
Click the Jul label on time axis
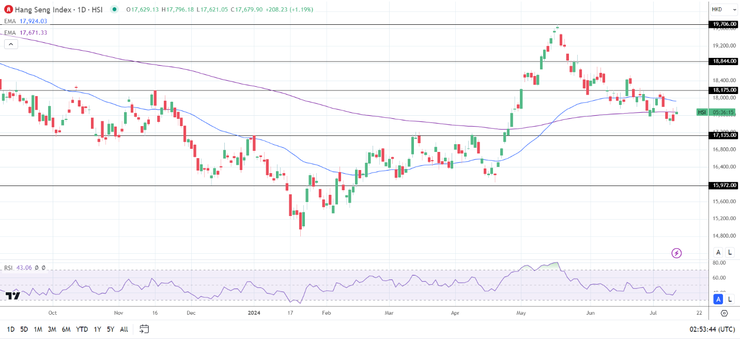tap(653, 313)
